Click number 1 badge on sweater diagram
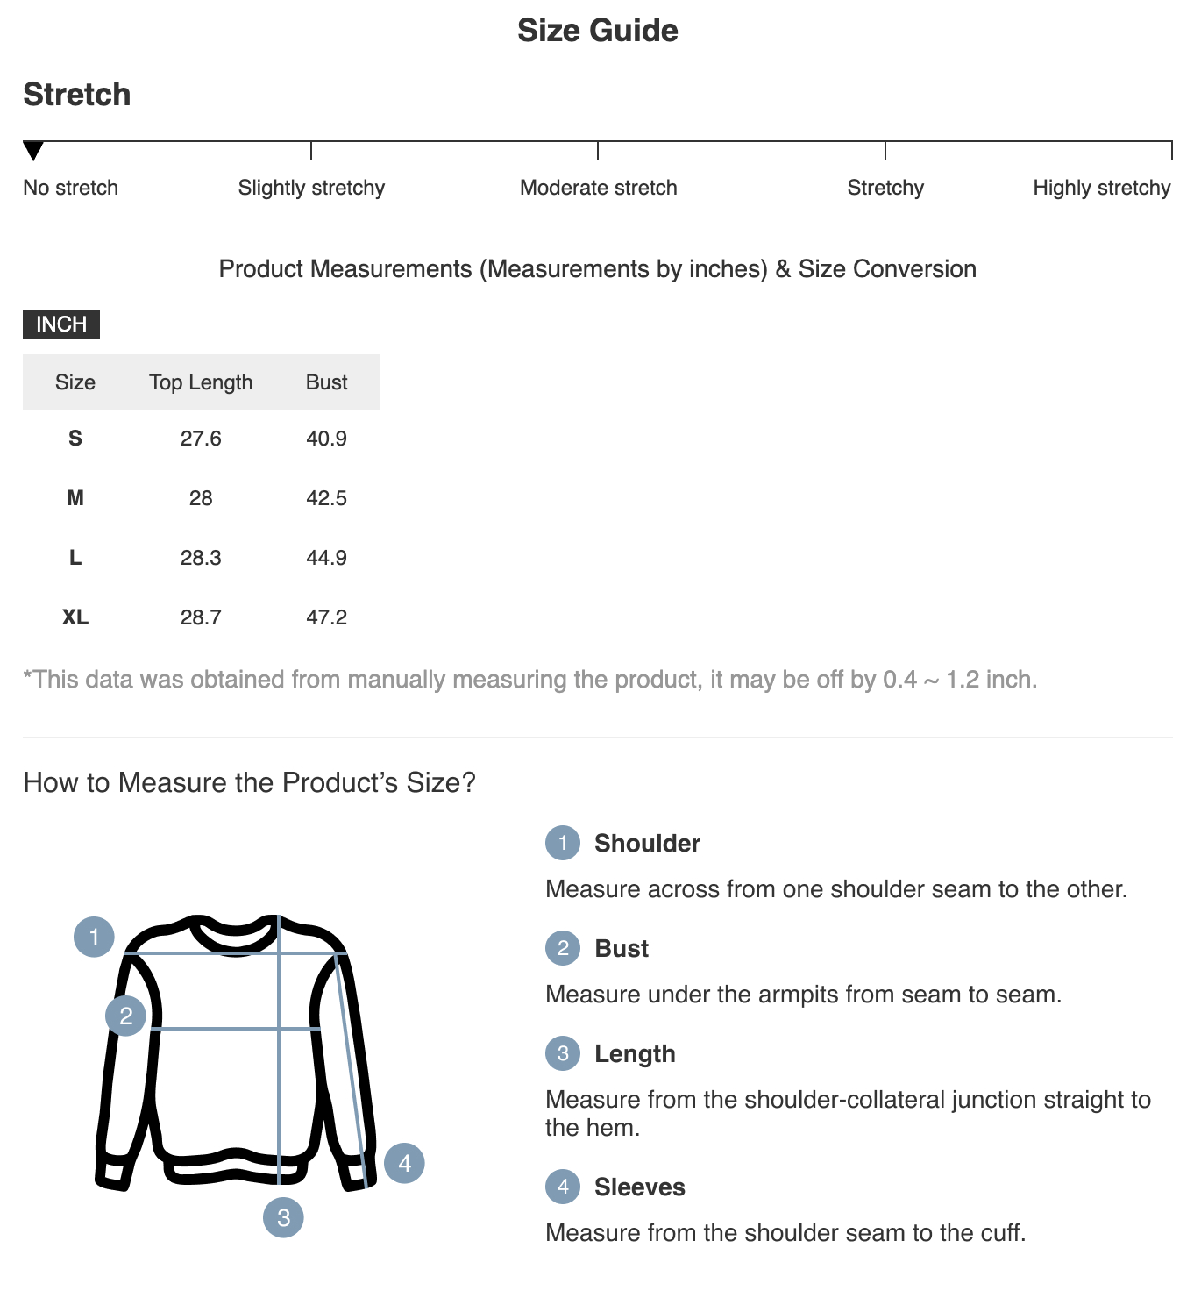 (94, 937)
